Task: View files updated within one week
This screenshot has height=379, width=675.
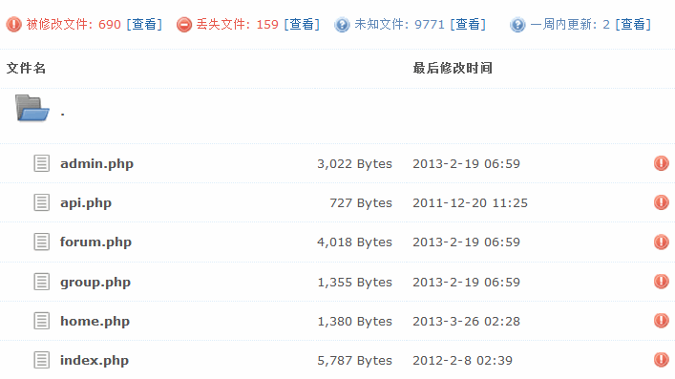Action: click(x=633, y=24)
